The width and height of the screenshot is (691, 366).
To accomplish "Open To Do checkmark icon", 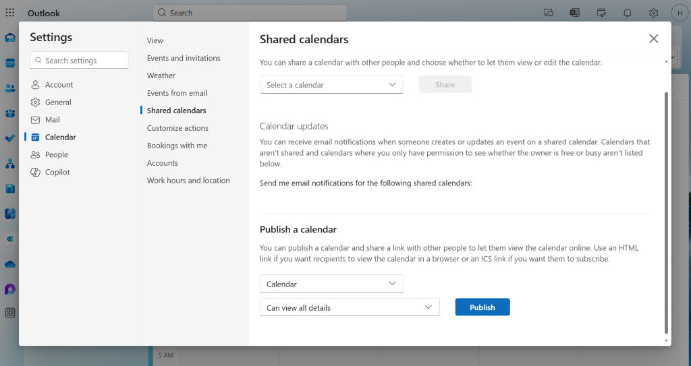I will (x=9, y=138).
